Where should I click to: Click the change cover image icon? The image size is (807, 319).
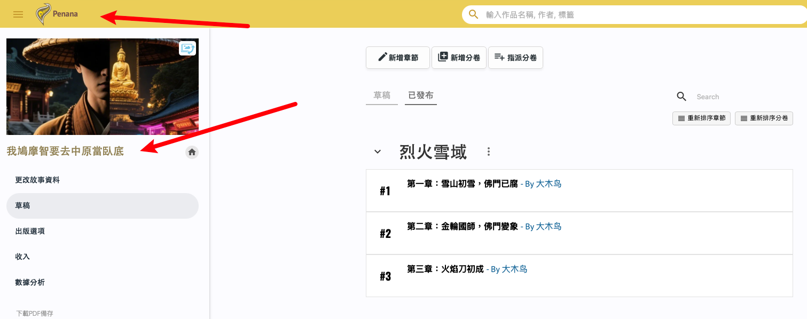[x=187, y=49]
